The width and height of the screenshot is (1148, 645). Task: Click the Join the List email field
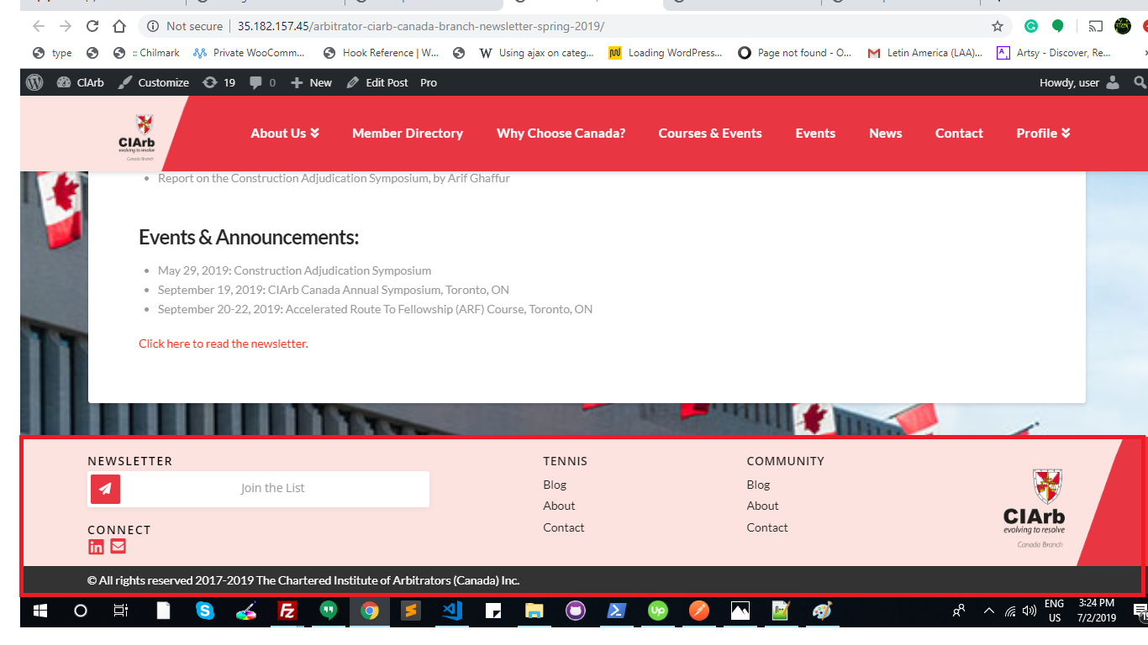click(x=274, y=489)
